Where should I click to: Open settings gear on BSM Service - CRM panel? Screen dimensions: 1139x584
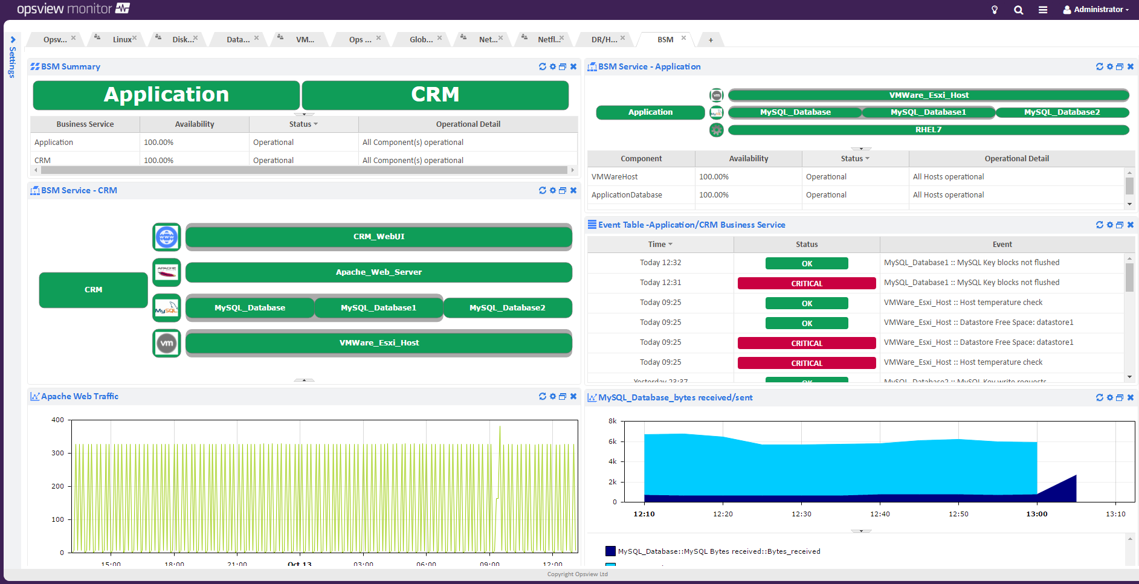pyautogui.click(x=553, y=190)
